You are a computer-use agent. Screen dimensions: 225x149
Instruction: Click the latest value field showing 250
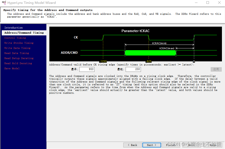[133, 69]
